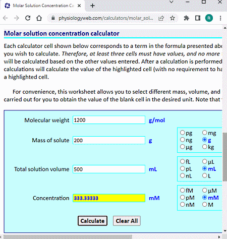Click the Clear All button
This screenshot has height=239, width=227.
coord(127,221)
